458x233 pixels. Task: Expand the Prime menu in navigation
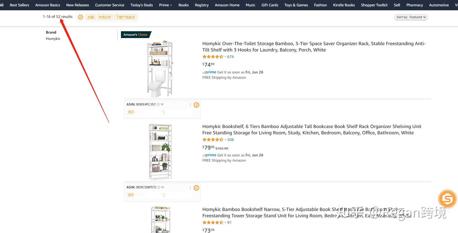point(165,5)
